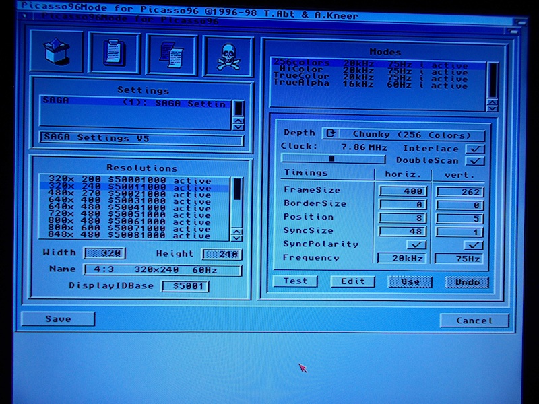Click horizontal SyncSize field 48

click(x=402, y=231)
